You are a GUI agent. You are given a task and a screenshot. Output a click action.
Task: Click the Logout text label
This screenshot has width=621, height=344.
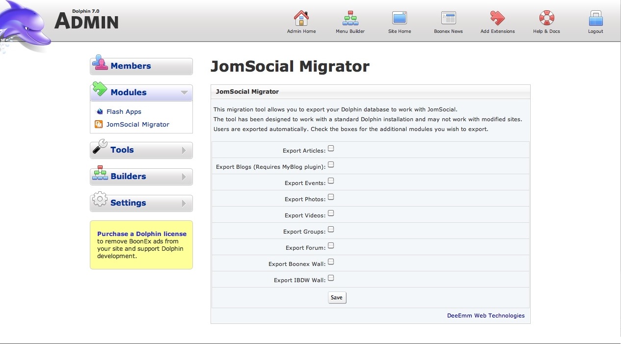(x=595, y=31)
